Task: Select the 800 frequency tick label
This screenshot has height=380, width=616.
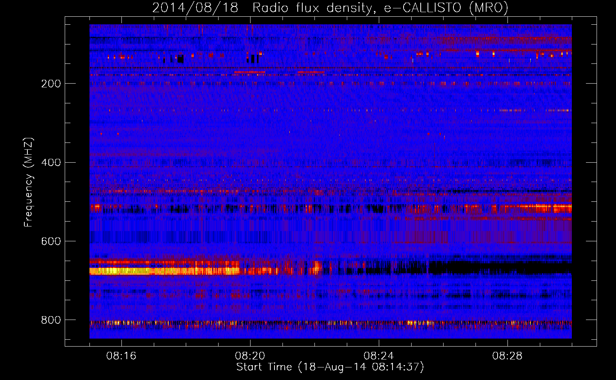Action: point(51,320)
